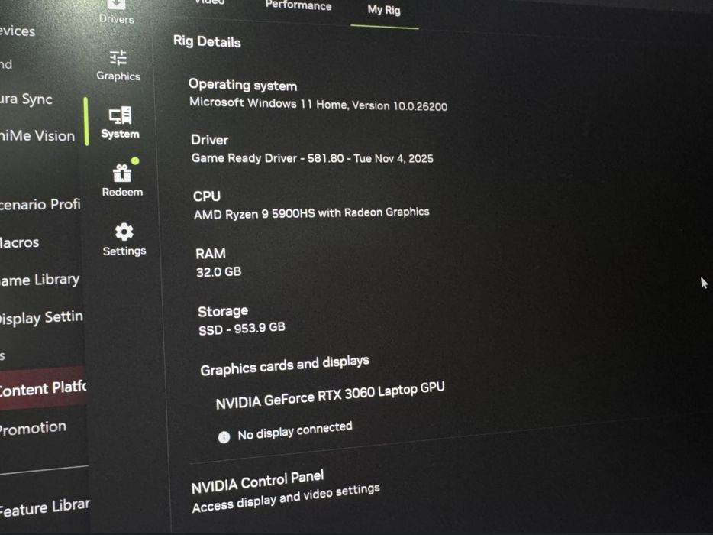The image size is (713, 535).
Task: Click Microsoft Windows 11 Home version text
Action: pyautogui.click(x=318, y=104)
